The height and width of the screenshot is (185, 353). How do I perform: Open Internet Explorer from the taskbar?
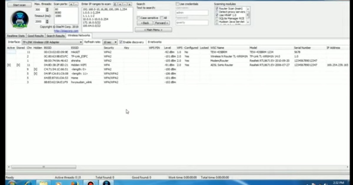28,183
